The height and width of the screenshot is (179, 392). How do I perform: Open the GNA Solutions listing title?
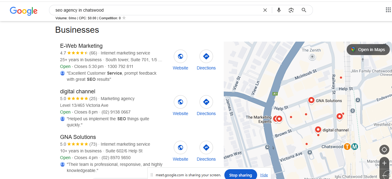pyautogui.click(x=78, y=137)
